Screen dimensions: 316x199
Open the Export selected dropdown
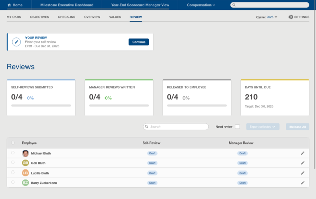point(262,127)
